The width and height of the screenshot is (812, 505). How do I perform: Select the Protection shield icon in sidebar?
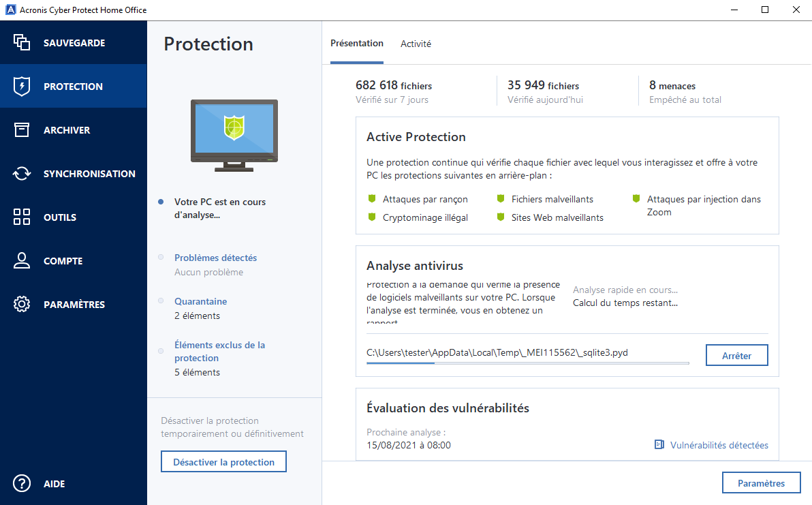click(22, 87)
